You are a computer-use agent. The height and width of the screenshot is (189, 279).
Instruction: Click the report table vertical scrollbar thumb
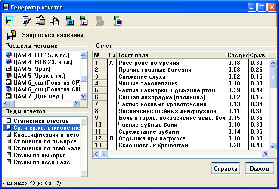[x=273, y=77]
